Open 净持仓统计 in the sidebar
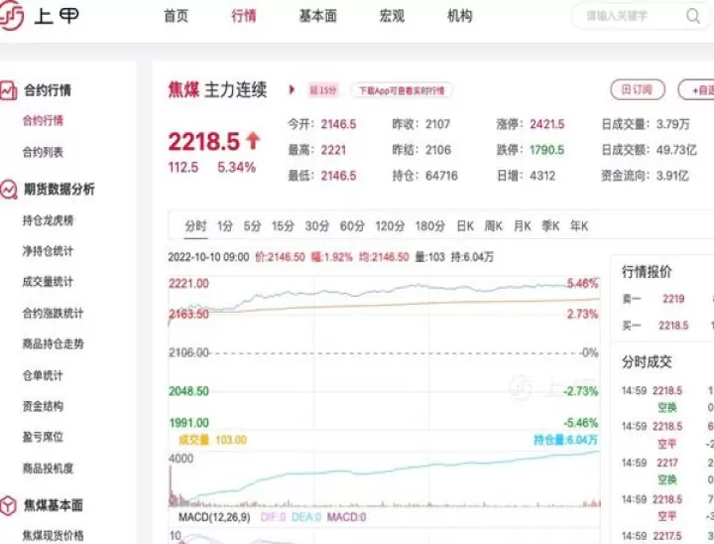 point(48,251)
